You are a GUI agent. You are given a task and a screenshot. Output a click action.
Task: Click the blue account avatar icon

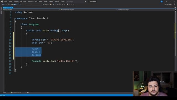tap(162, 1)
